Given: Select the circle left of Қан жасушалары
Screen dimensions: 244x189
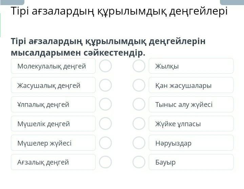Looking at the screenshot, I should coord(139,85).
